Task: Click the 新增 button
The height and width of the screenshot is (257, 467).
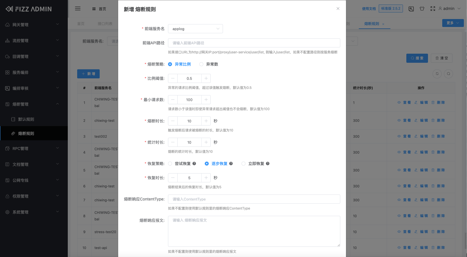Action: click(x=88, y=74)
